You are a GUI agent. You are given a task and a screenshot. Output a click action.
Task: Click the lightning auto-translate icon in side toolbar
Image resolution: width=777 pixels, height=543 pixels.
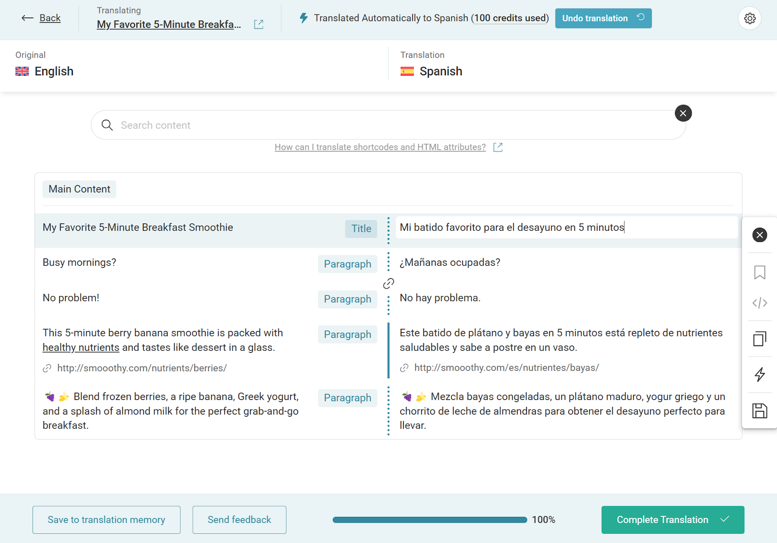pyautogui.click(x=760, y=374)
